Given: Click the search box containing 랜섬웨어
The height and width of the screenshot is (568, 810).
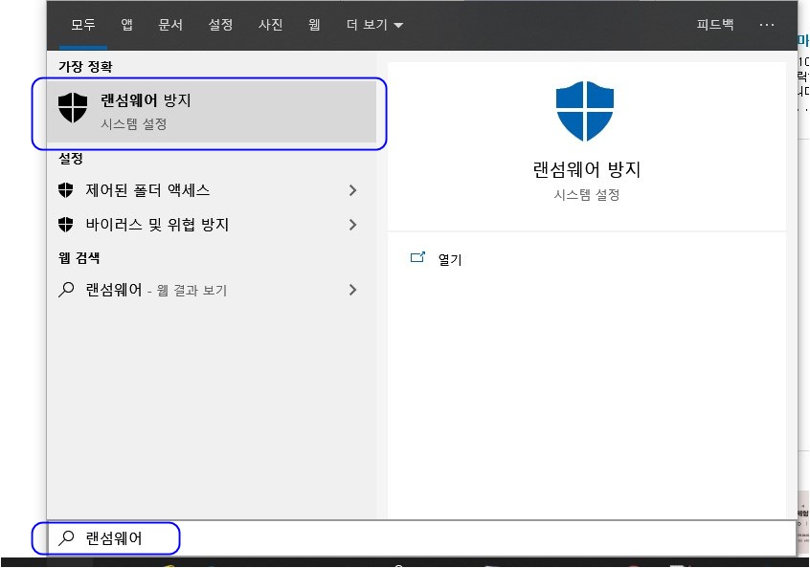Looking at the screenshot, I should pyautogui.click(x=421, y=538).
